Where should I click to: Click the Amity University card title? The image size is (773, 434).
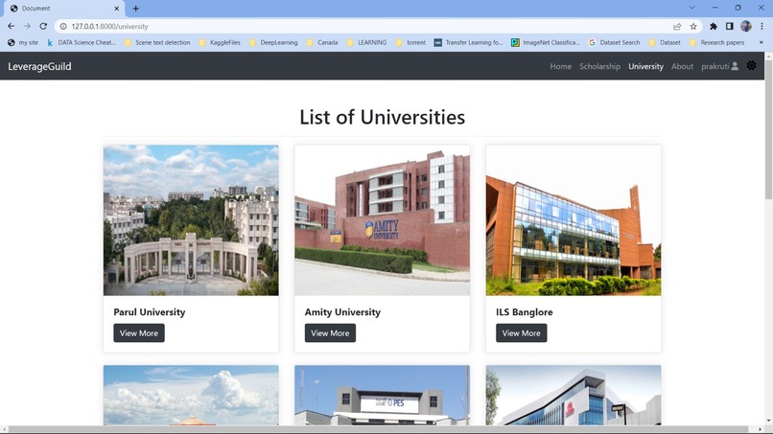[342, 311]
